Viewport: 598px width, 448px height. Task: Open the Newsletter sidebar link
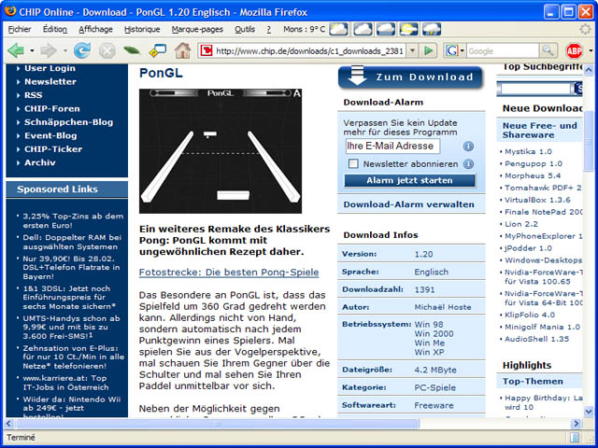[50, 81]
